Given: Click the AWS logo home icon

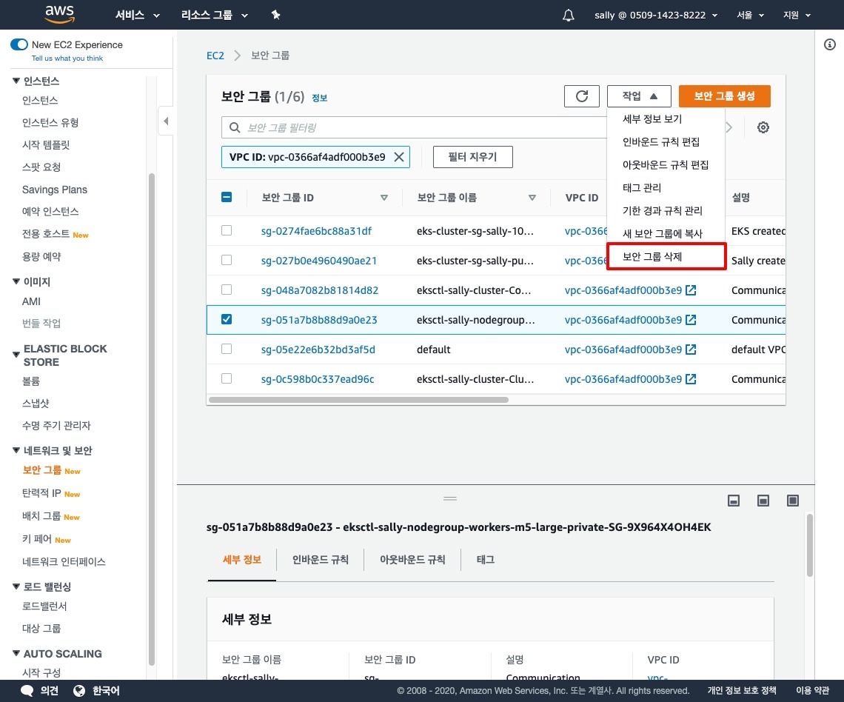Looking at the screenshot, I should (x=59, y=14).
